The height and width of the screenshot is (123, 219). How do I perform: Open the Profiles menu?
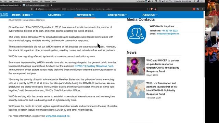pyautogui.click(x=35, y=1)
